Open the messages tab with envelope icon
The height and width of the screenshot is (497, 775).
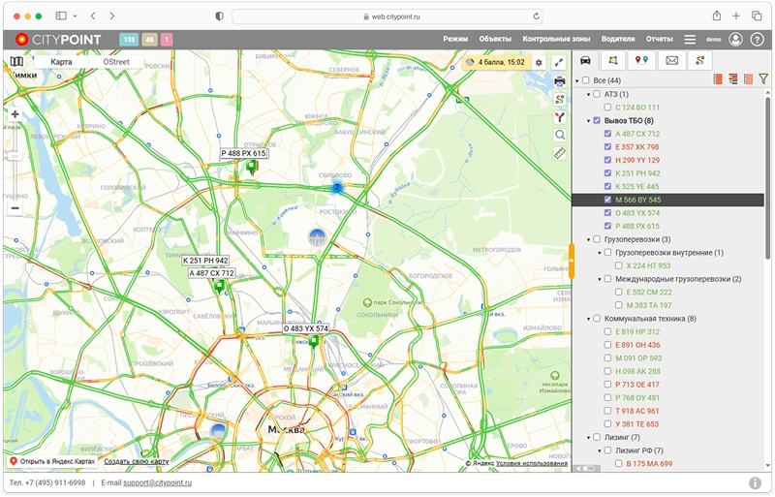point(670,61)
